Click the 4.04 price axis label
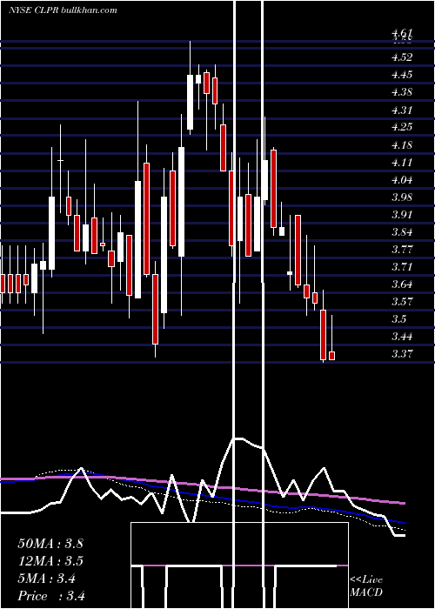The image size is (435, 609). tap(402, 180)
